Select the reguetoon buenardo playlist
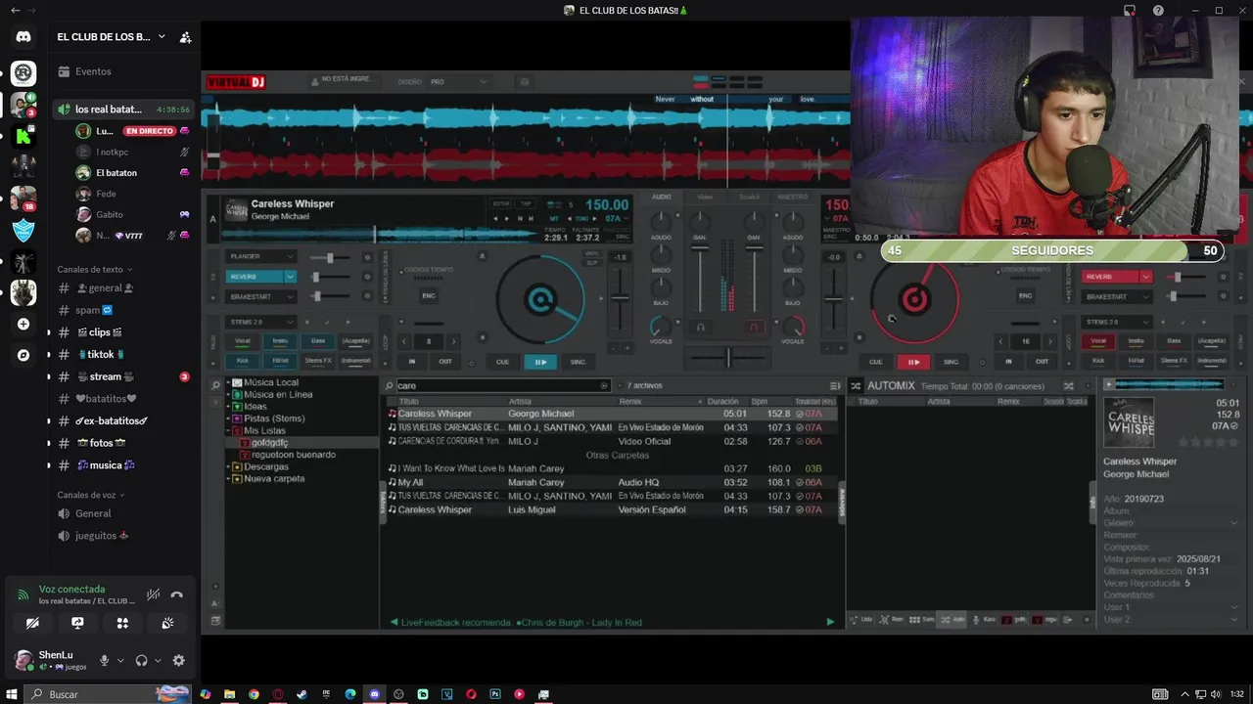Screen dimensions: 1253x704 coord(293,455)
